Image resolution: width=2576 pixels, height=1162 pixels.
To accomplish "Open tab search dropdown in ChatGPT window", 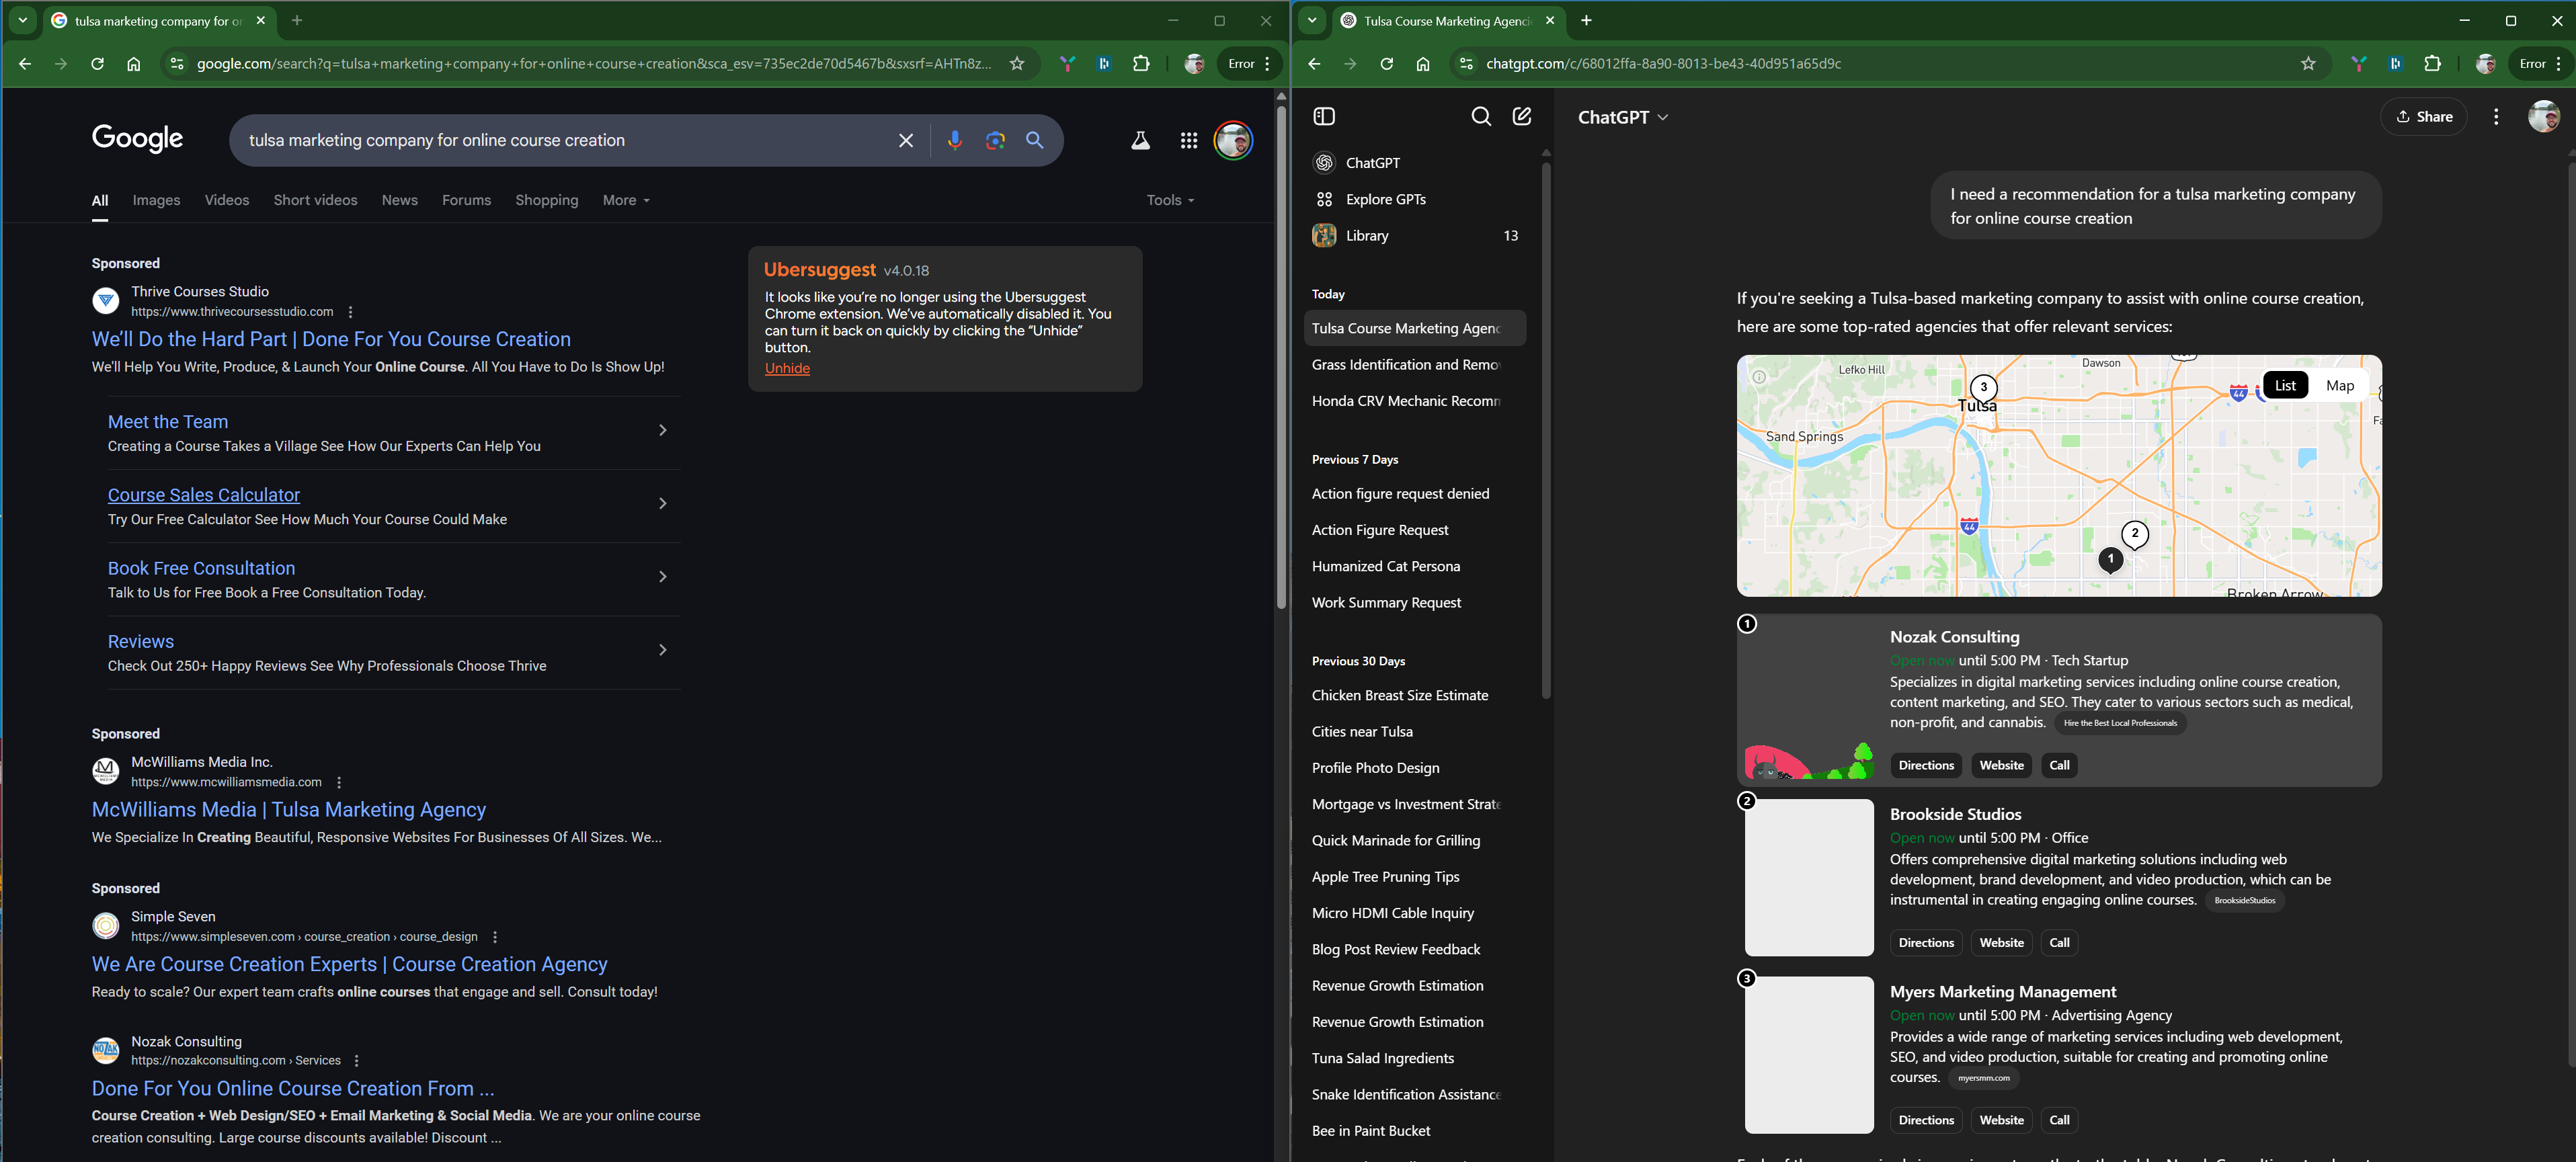I will tap(1312, 21).
